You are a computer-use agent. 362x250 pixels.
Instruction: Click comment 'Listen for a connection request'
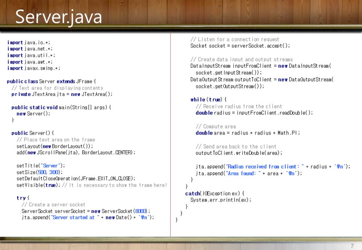pyautogui.click(x=235, y=40)
